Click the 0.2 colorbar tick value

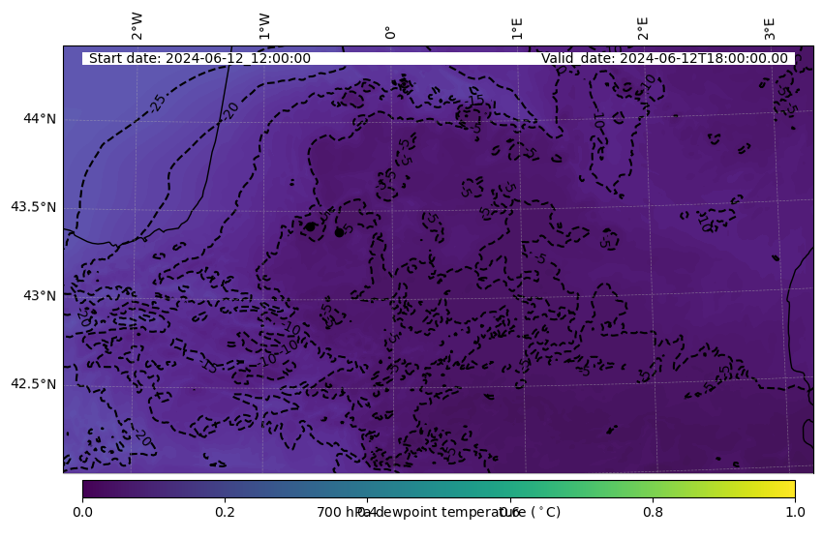click(x=226, y=512)
